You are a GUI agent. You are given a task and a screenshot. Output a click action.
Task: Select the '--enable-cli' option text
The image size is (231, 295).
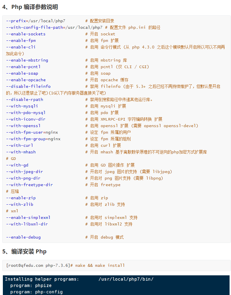pyautogui.click(x=21, y=47)
